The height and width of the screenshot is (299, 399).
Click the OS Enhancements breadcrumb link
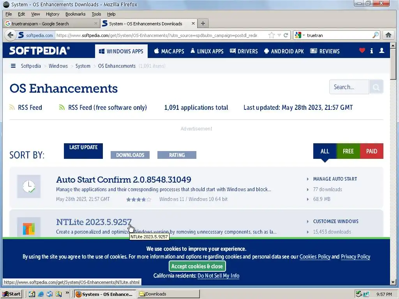point(117,66)
